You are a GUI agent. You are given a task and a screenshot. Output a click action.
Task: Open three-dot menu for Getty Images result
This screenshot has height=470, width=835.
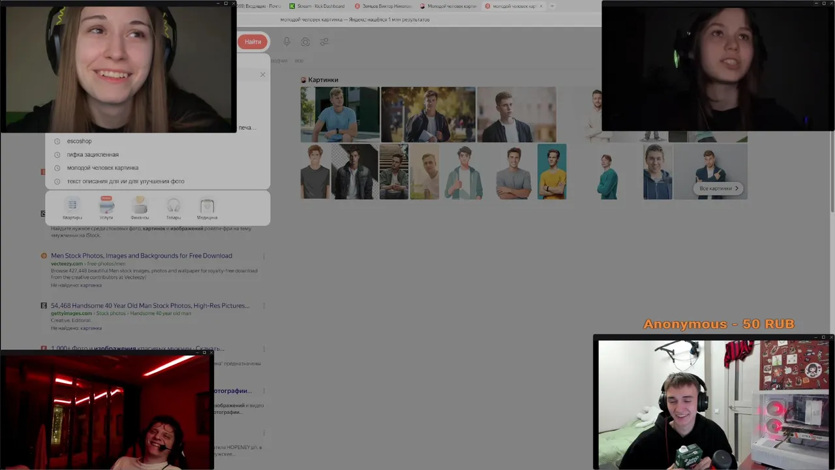[x=264, y=305]
